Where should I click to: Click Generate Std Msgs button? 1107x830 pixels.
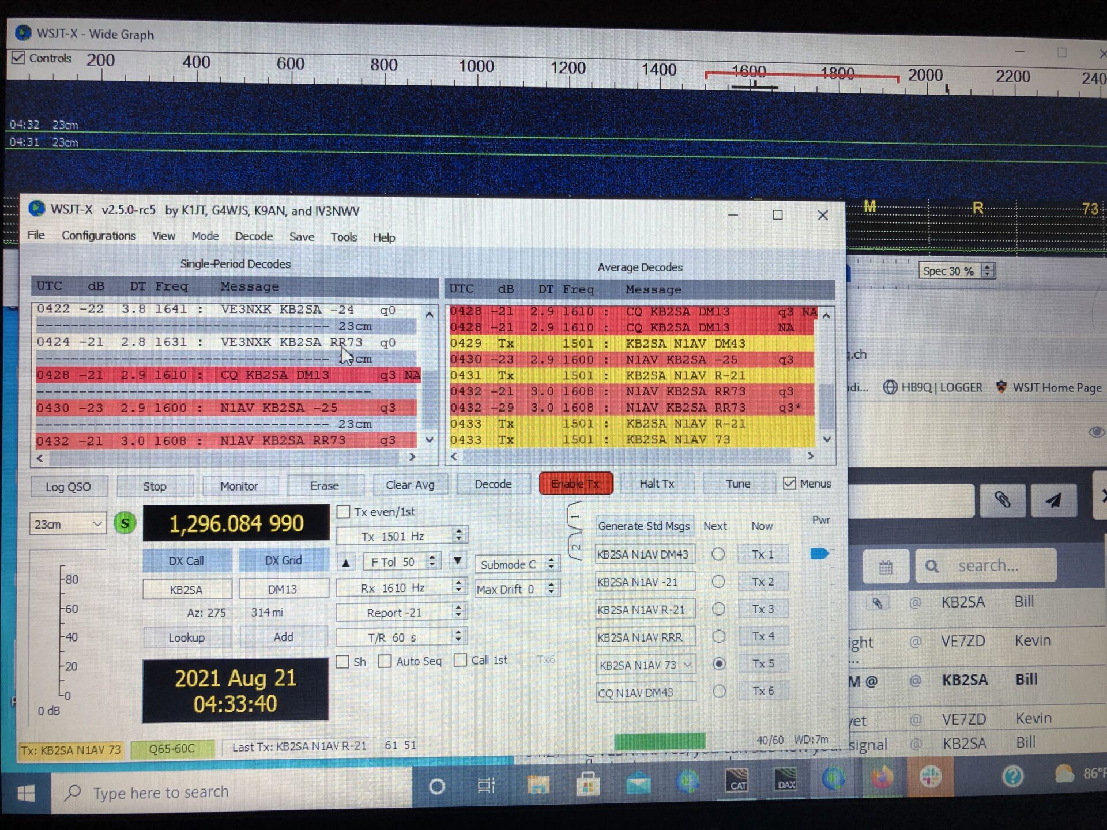tap(643, 526)
